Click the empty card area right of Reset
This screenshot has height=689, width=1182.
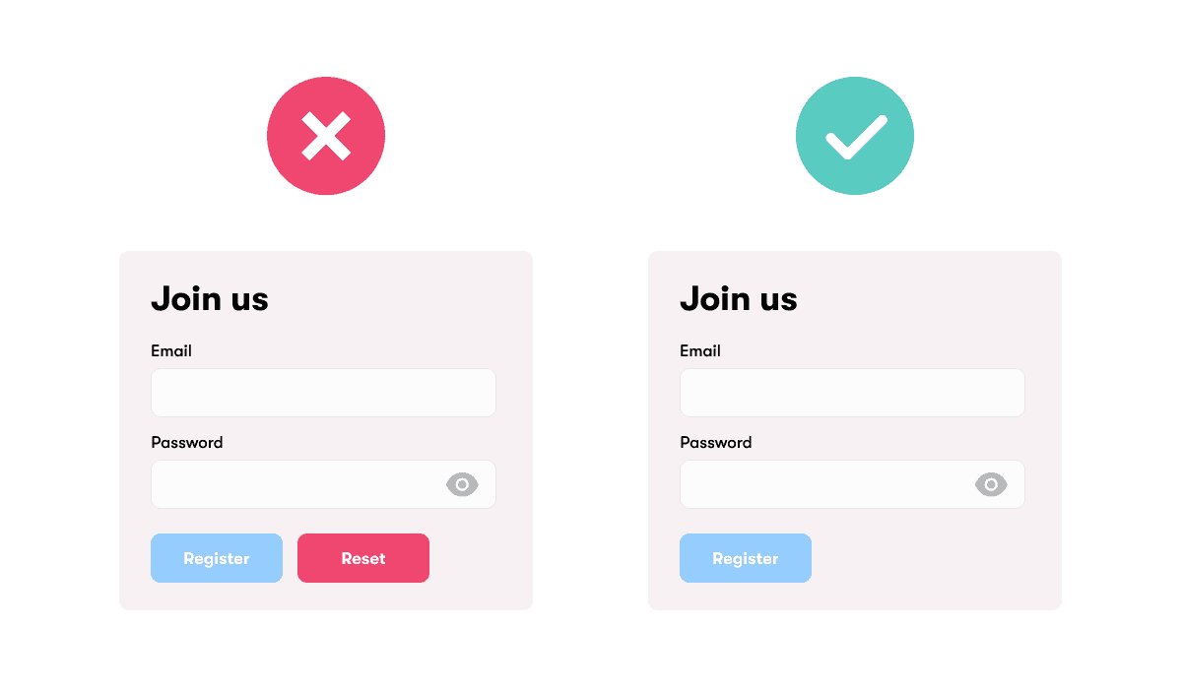[x=481, y=558]
